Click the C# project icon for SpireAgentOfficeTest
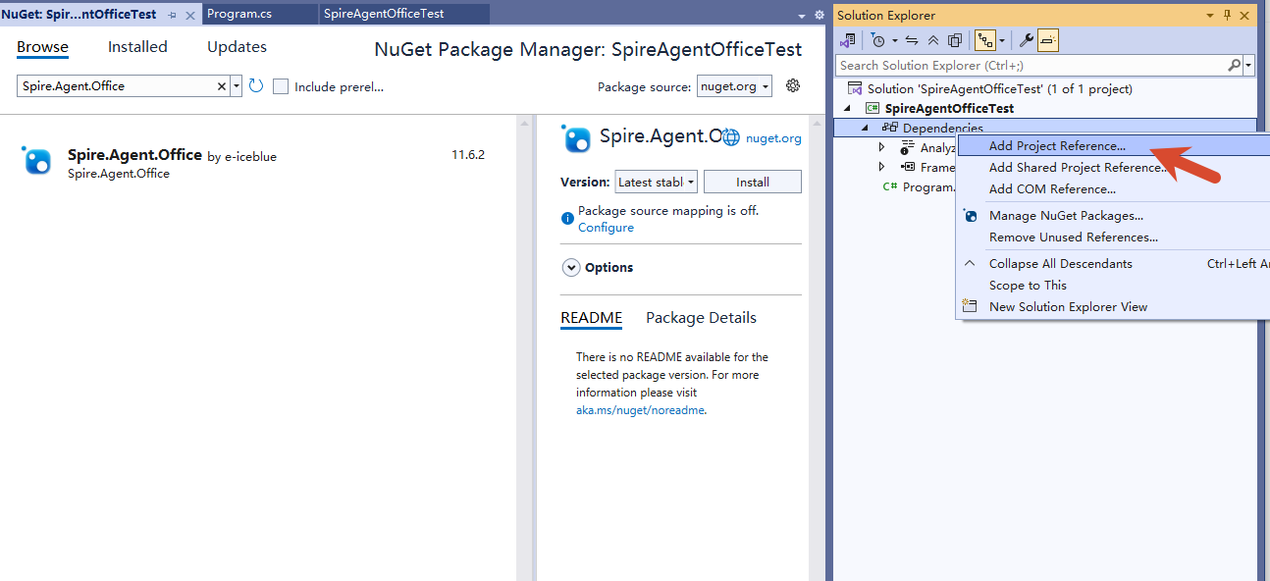 pos(873,108)
